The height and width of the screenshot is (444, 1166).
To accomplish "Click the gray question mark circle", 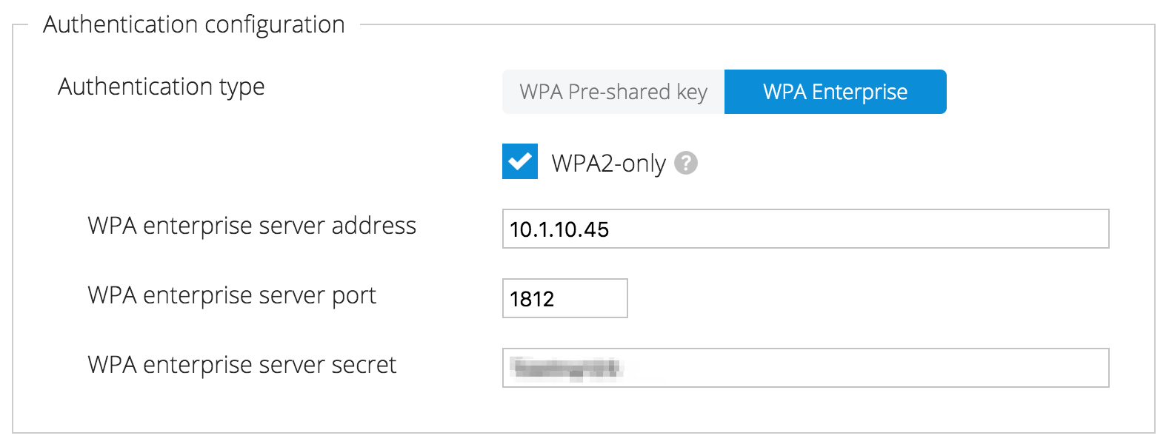I will (x=686, y=163).
